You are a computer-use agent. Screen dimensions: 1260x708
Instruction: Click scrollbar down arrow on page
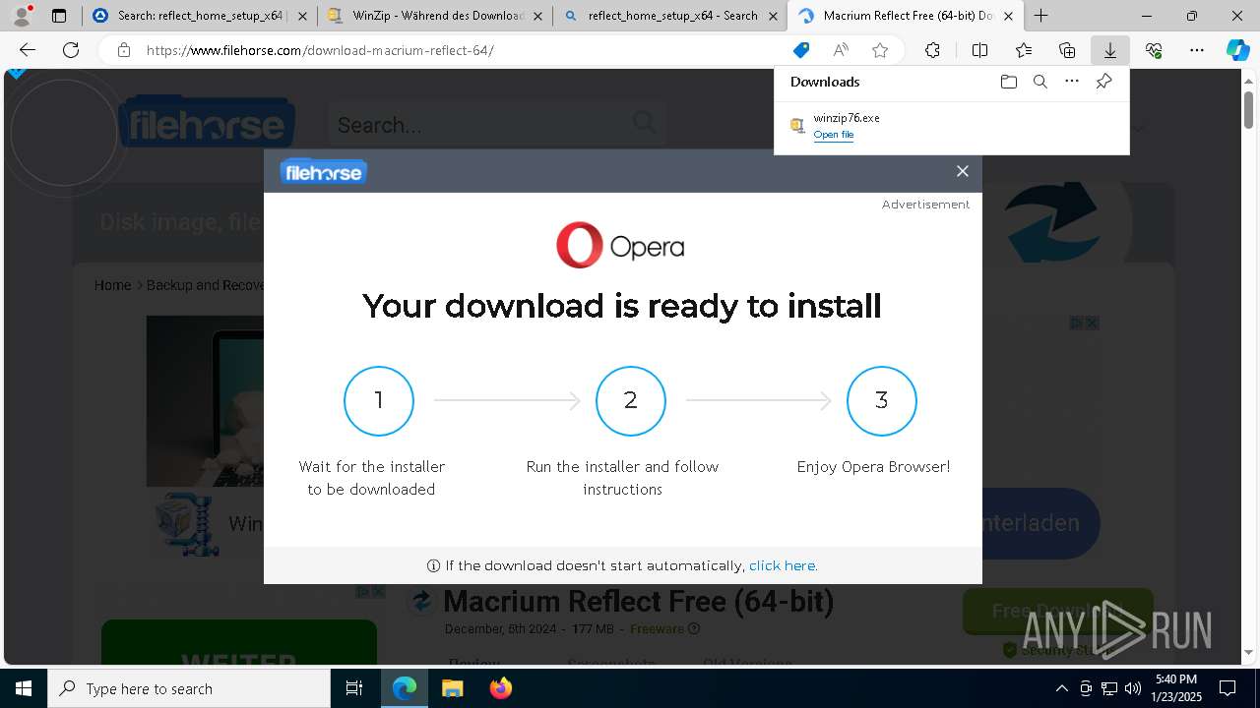point(1249,652)
